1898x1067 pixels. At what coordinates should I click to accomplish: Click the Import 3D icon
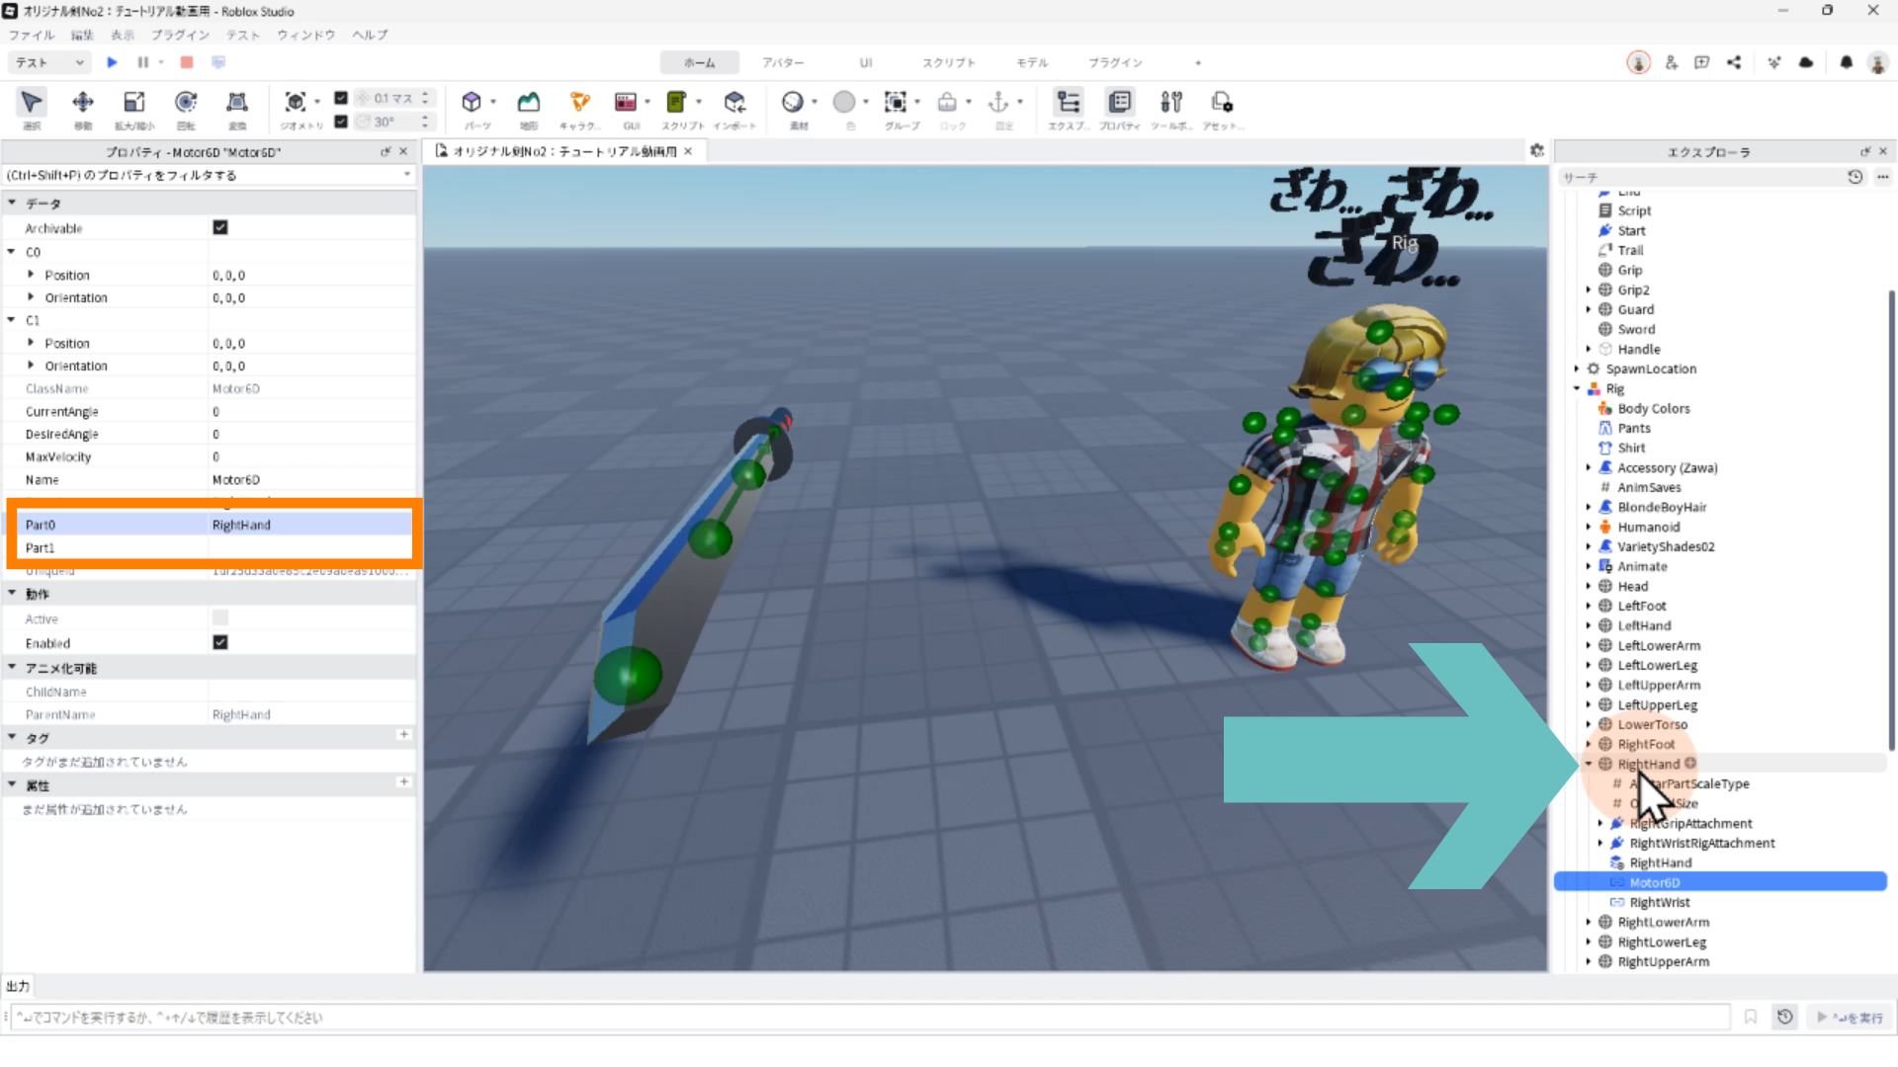click(733, 103)
